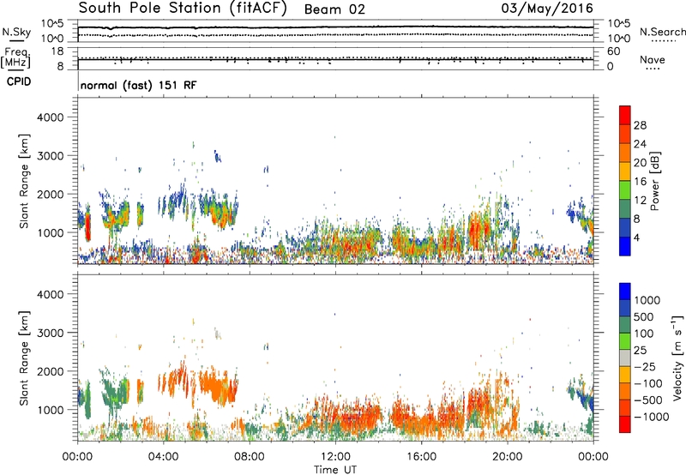Viewport: 686px width, 475px height.
Task: Click the blue bottom of Power colorbar
Action: (625, 246)
